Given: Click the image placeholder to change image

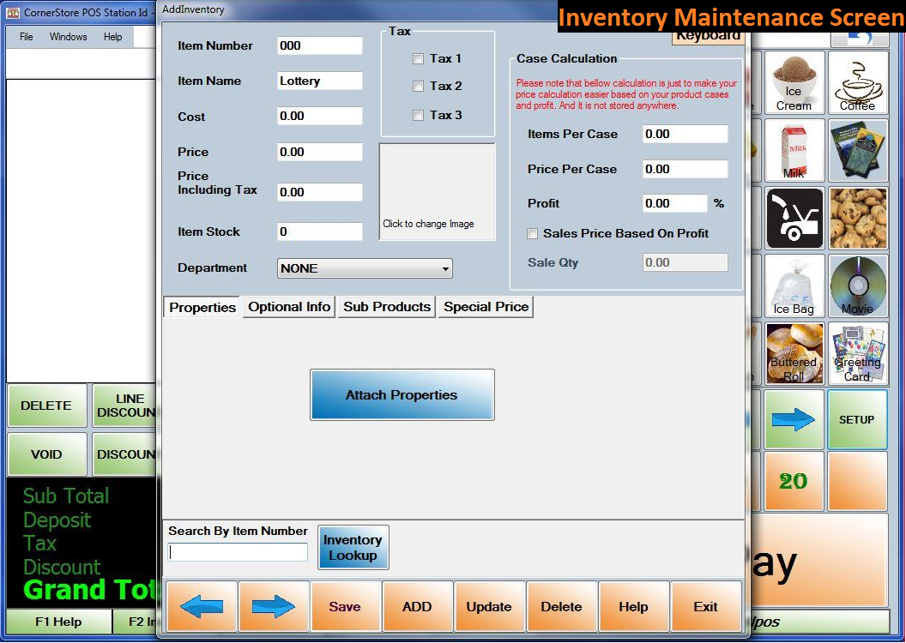Looking at the screenshot, I should coord(438,192).
